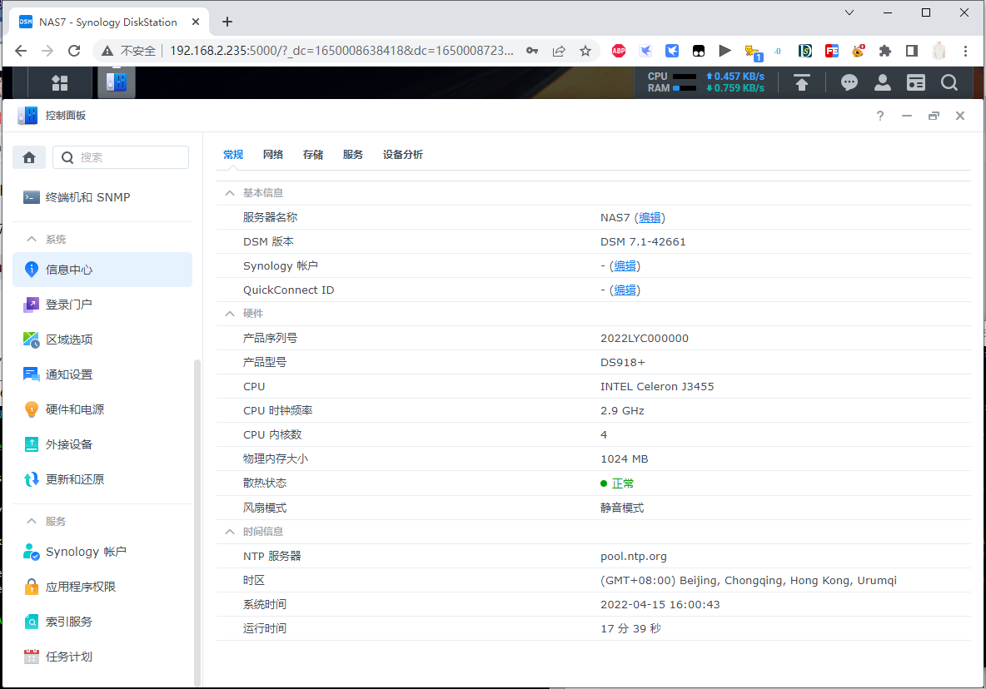The image size is (986, 689).
Task: Click the CPU value INTEL Celeron J3455
Action: tap(657, 386)
